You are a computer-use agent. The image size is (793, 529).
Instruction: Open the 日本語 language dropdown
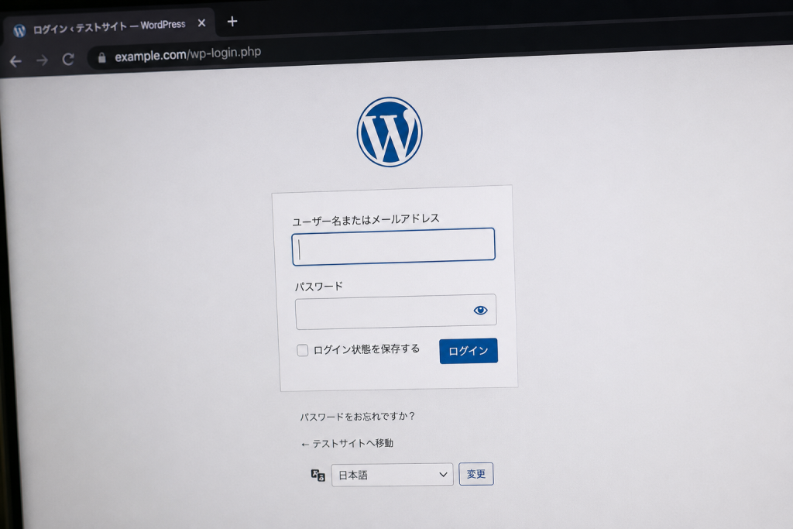click(393, 475)
